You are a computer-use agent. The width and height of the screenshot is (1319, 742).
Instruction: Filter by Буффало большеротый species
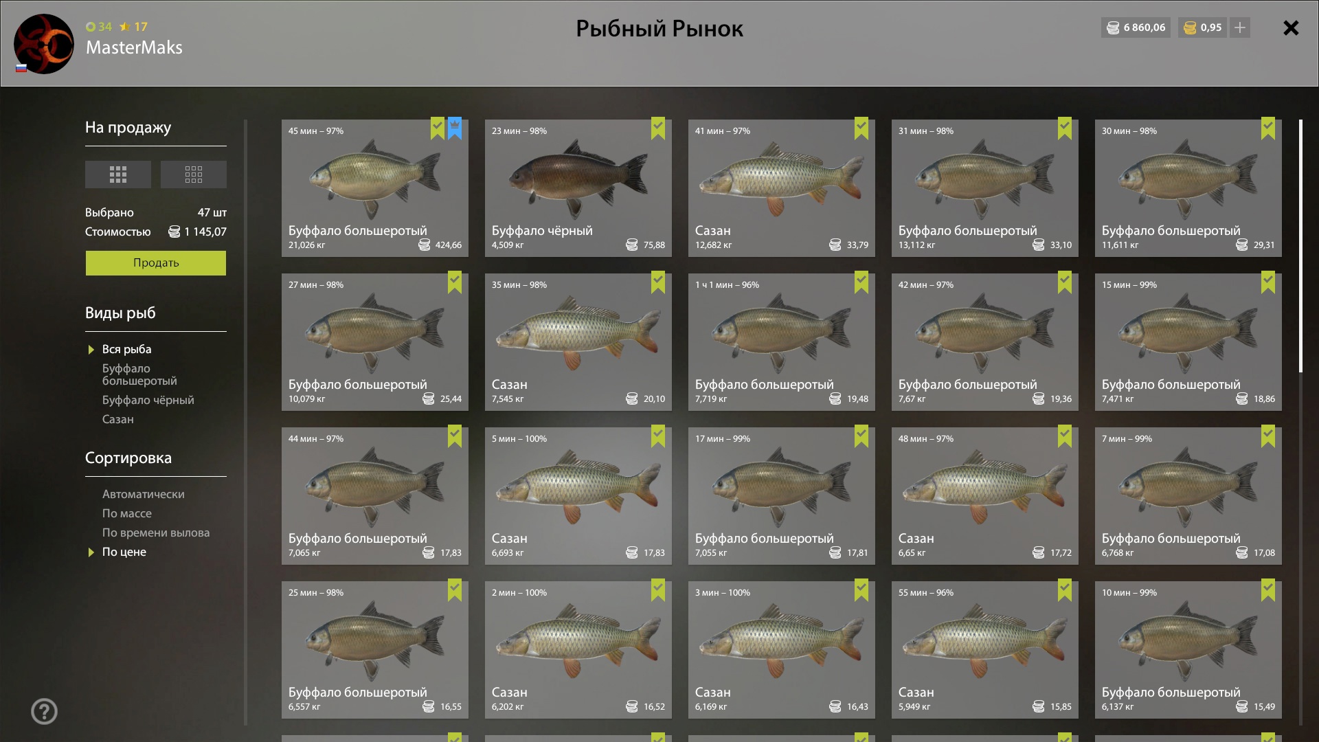point(139,374)
